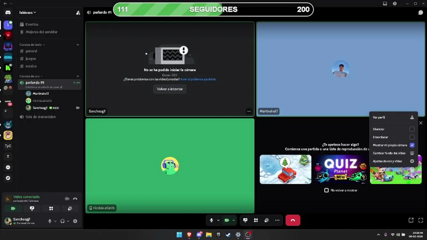Turn off camera in bottom call bar
The height and width of the screenshot is (240, 427).
point(227,220)
